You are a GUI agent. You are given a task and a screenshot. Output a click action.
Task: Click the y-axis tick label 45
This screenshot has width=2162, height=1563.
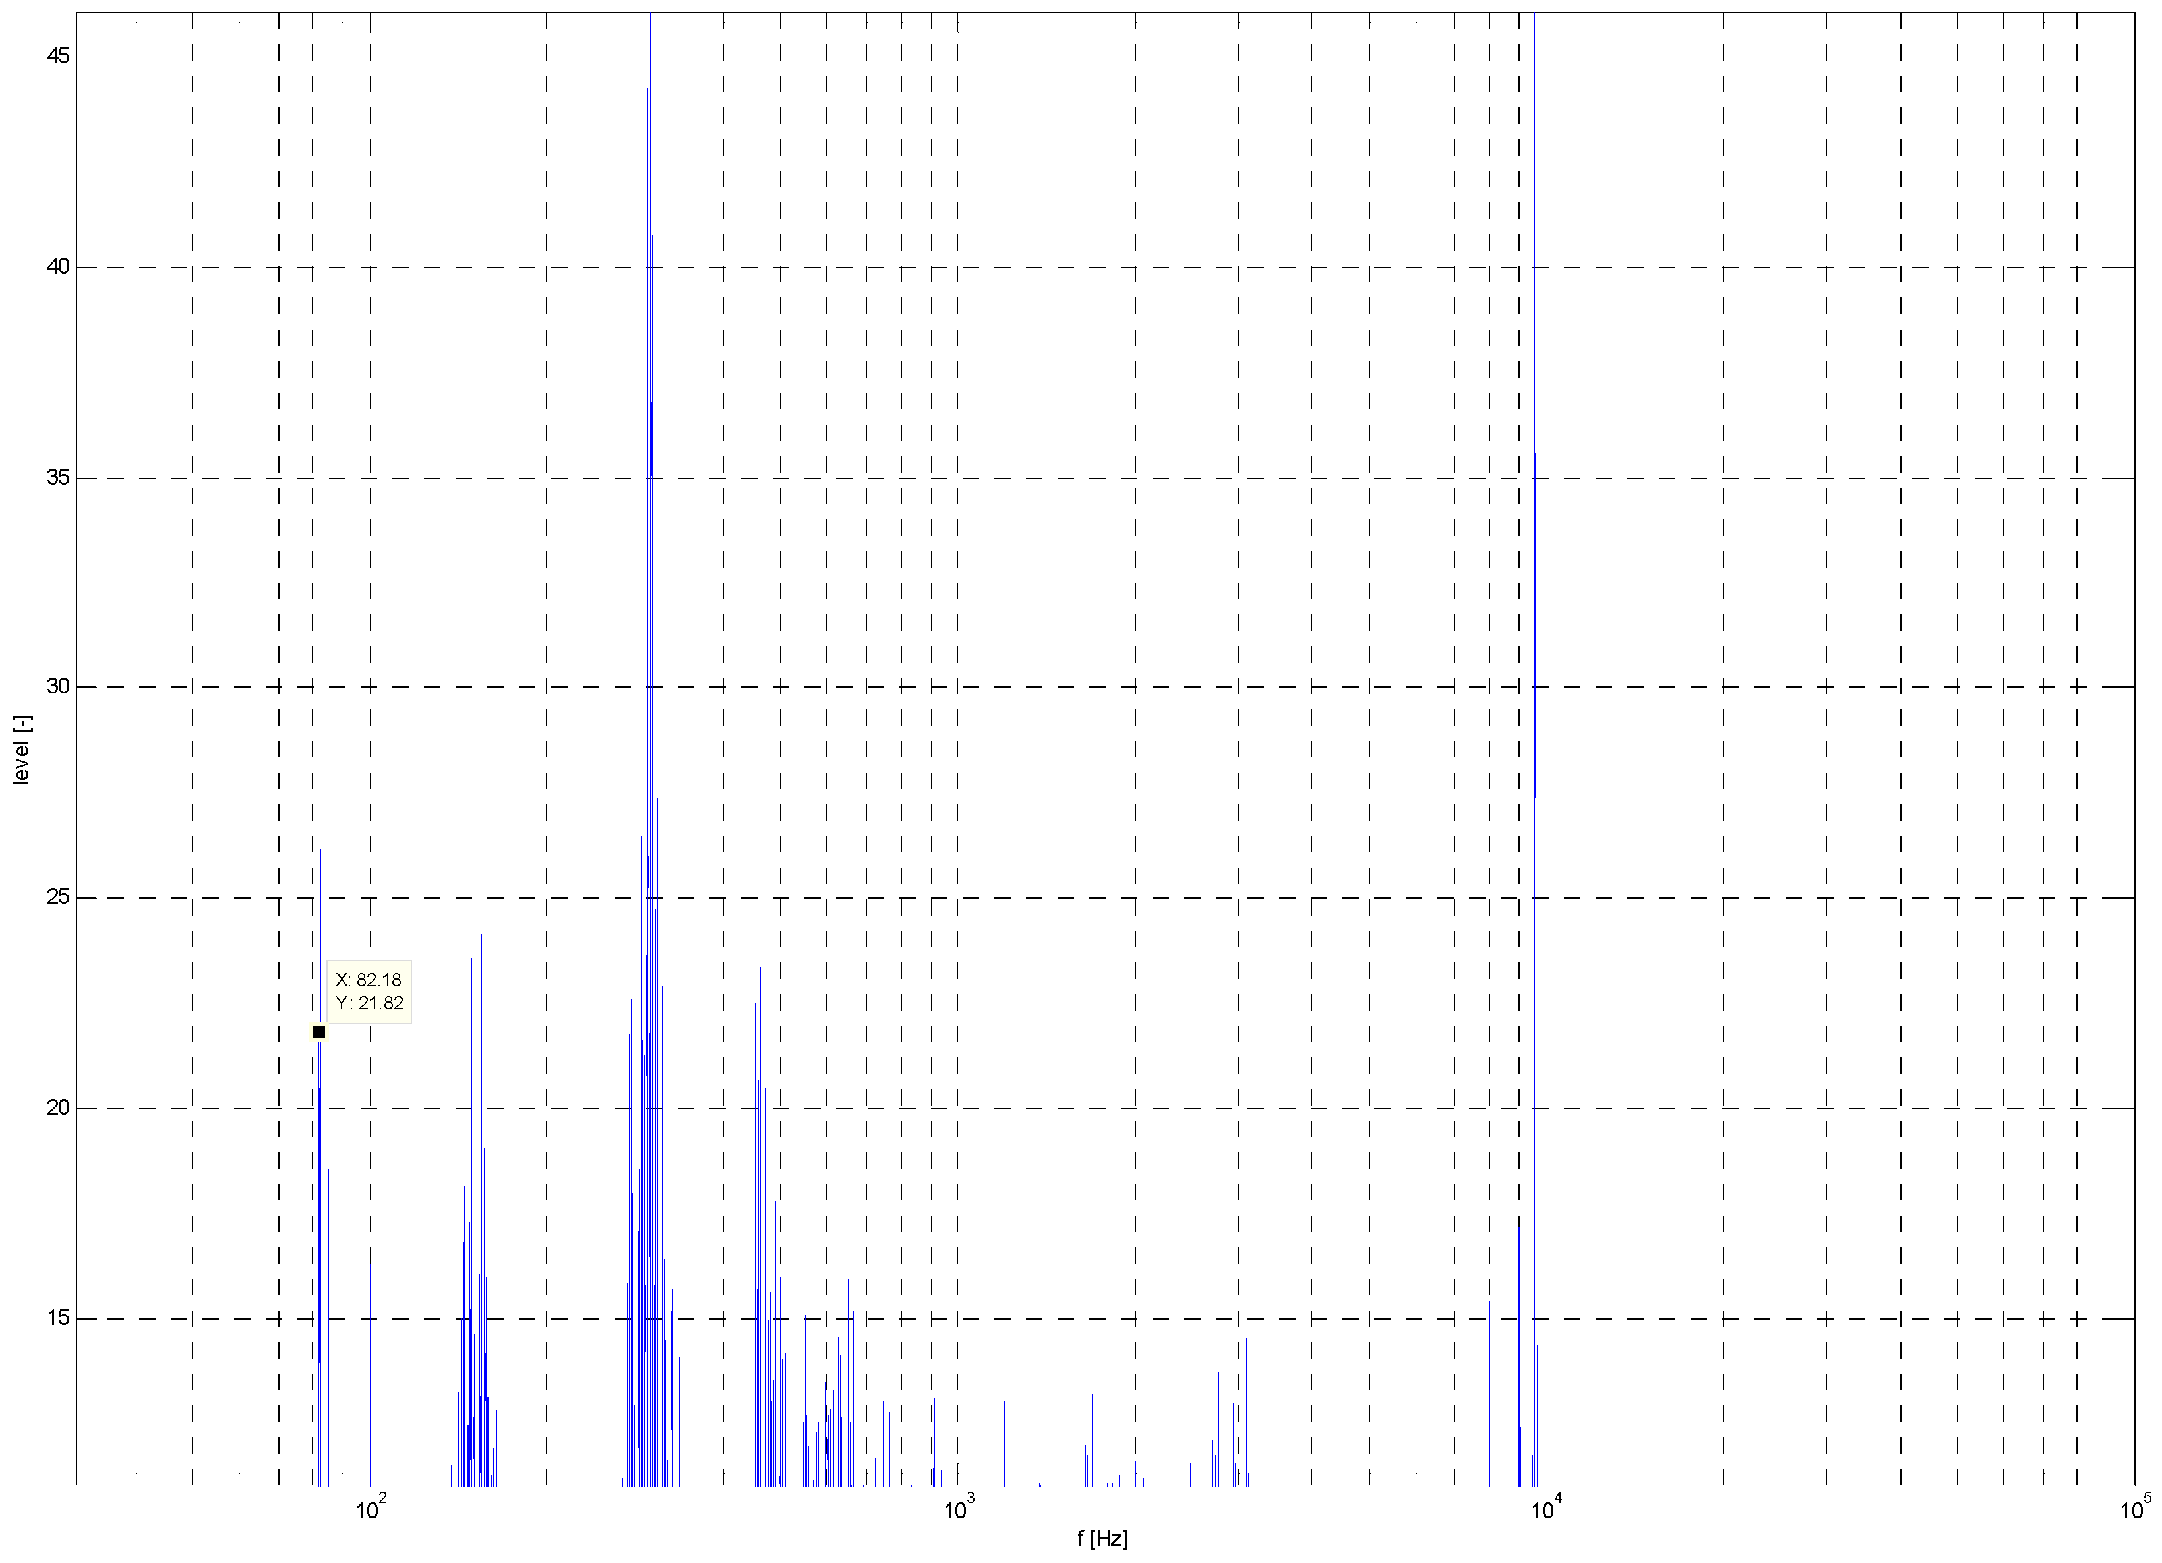pyautogui.click(x=58, y=56)
